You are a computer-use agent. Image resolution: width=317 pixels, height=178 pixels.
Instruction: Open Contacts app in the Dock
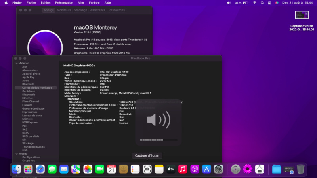pyautogui.click(x=123, y=169)
